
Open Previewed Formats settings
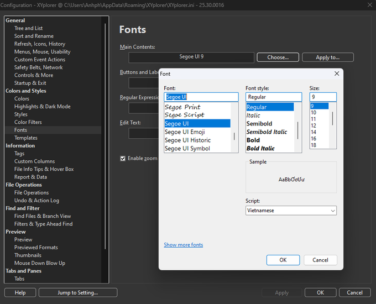[36, 248]
